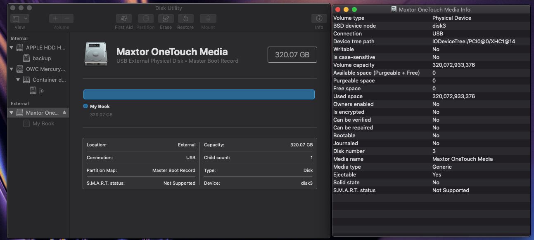Click the My Book legend label

tap(100, 106)
